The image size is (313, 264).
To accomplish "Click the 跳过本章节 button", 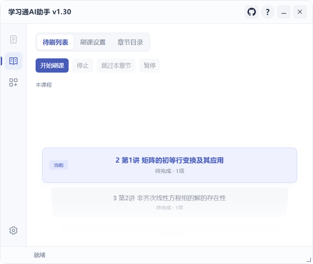I will (x=116, y=65).
